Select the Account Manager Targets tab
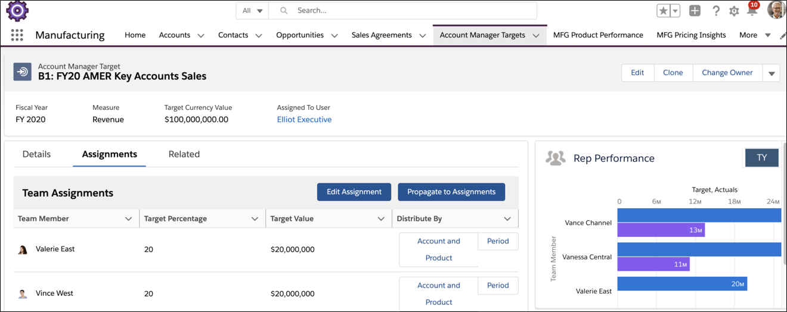Image resolution: width=787 pixels, height=312 pixels. tap(482, 35)
